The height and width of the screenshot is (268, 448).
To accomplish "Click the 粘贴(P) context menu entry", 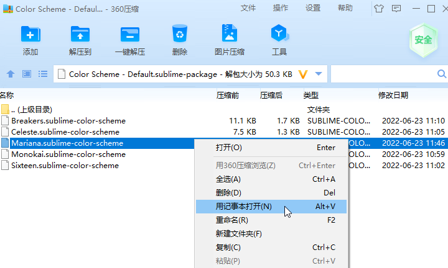I will point(271,261).
